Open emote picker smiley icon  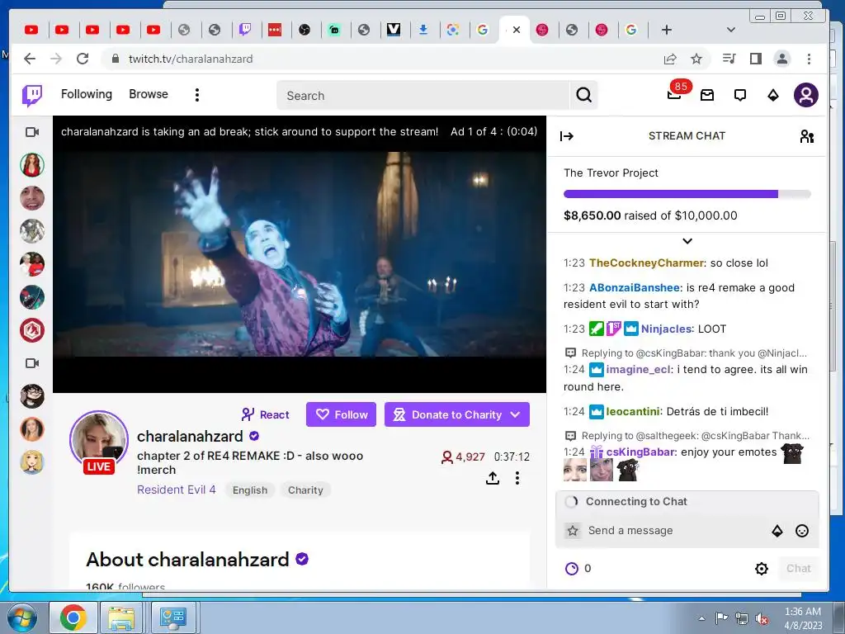(802, 531)
